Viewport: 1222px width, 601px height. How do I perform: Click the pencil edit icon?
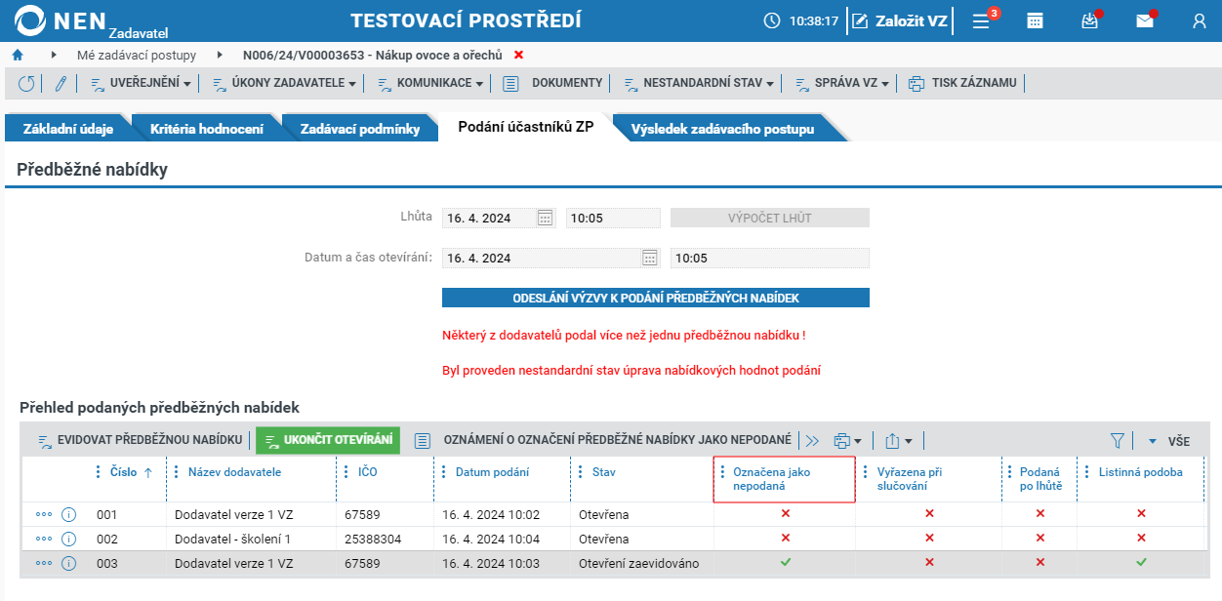click(x=61, y=84)
